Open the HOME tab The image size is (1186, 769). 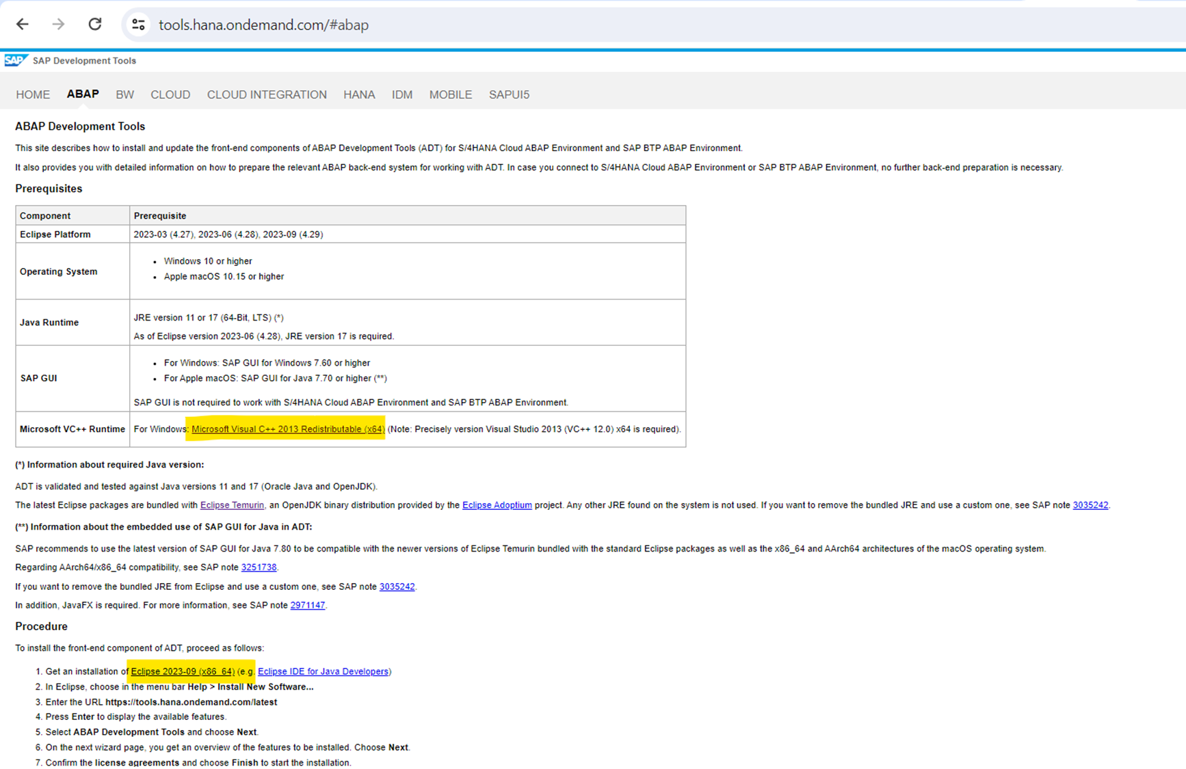[33, 94]
